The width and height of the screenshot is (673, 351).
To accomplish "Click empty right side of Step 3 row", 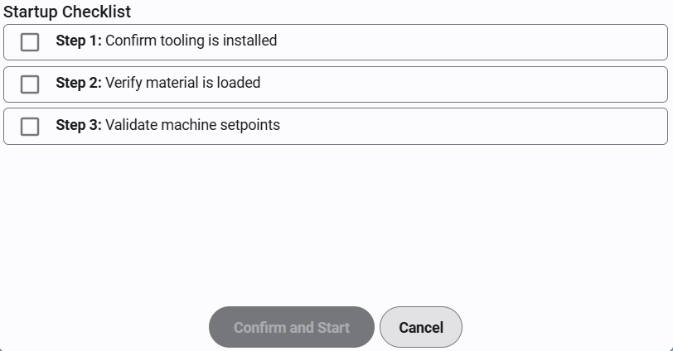I will click(x=497, y=126).
